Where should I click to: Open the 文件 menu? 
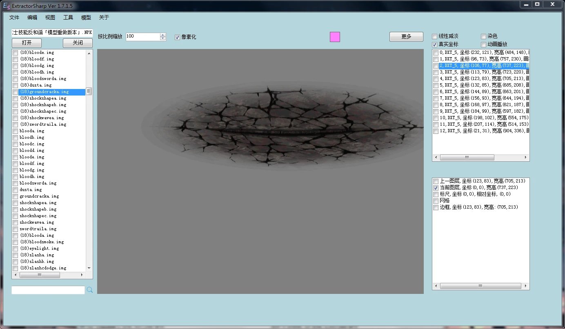point(14,18)
